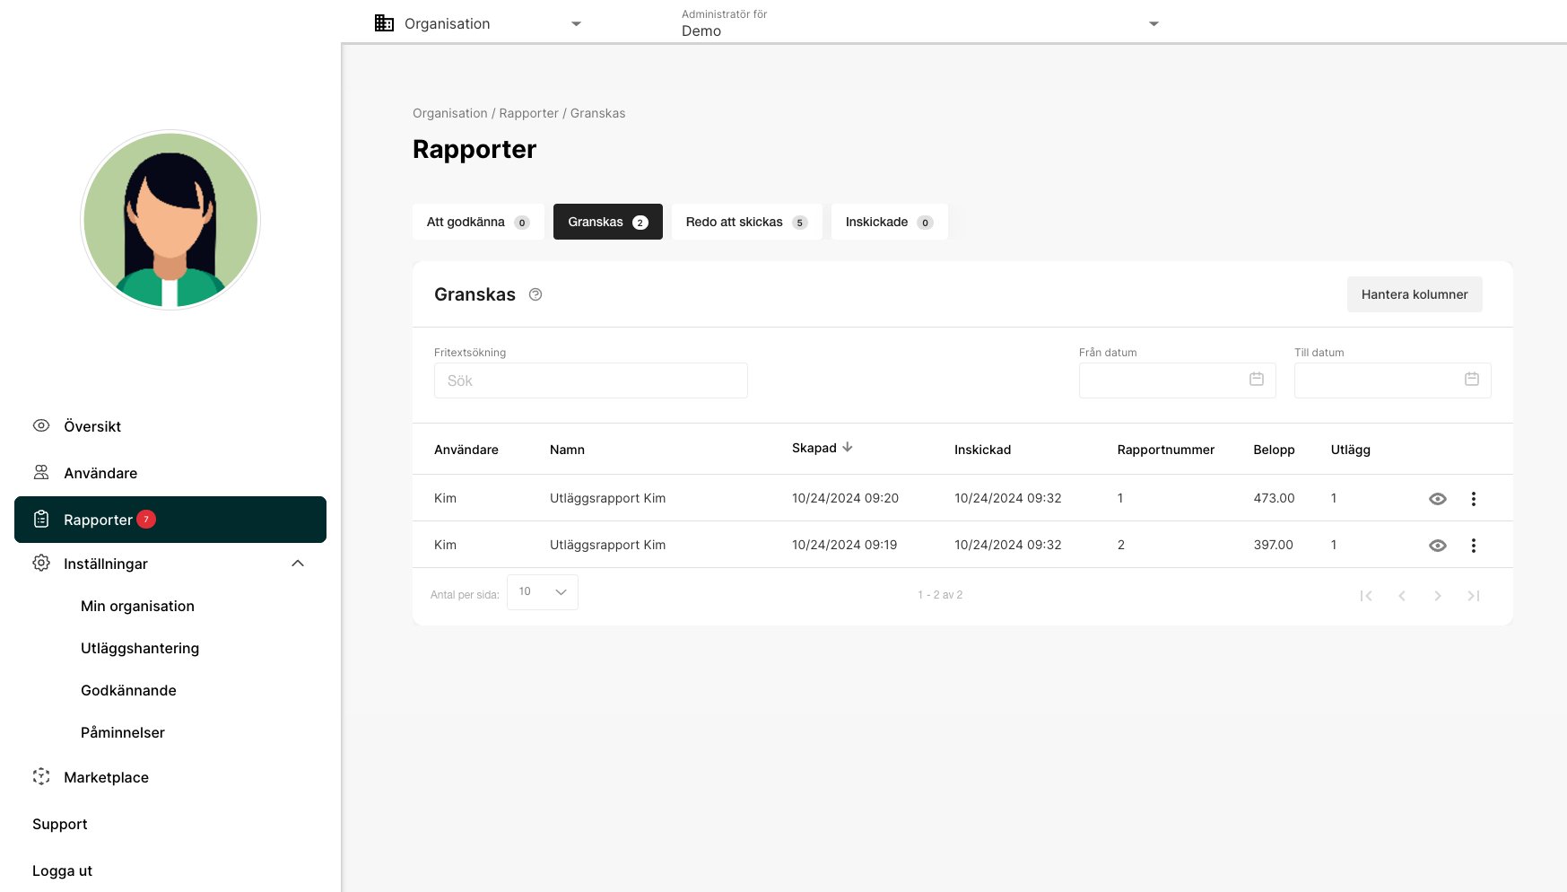Click the Logga ut link

(62, 870)
